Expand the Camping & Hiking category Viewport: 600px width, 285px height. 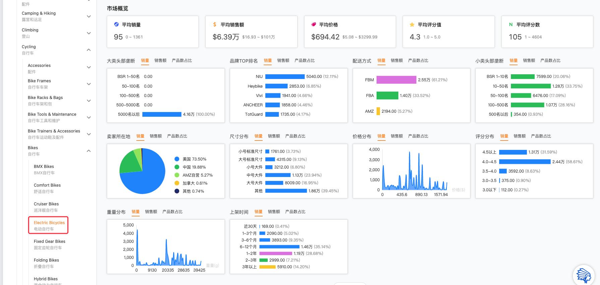[89, 16]
